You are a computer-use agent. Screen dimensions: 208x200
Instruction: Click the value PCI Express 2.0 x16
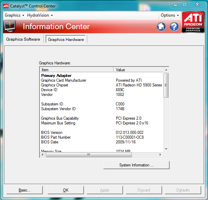(132, 123)
